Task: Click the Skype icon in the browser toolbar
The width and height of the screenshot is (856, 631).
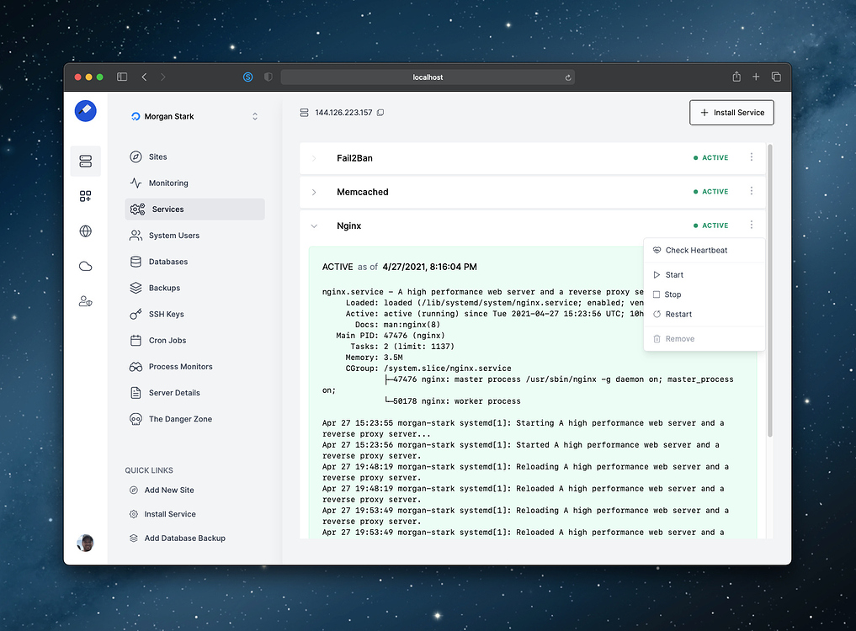Action: (247, 77)
